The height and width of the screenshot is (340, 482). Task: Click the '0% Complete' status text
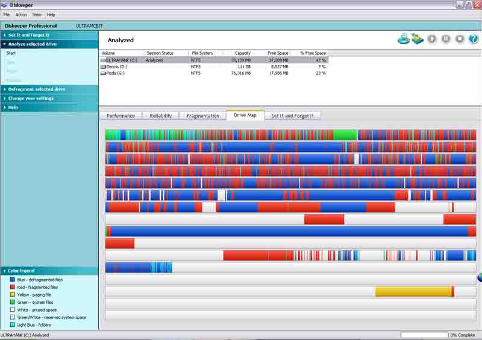[462, 335]
